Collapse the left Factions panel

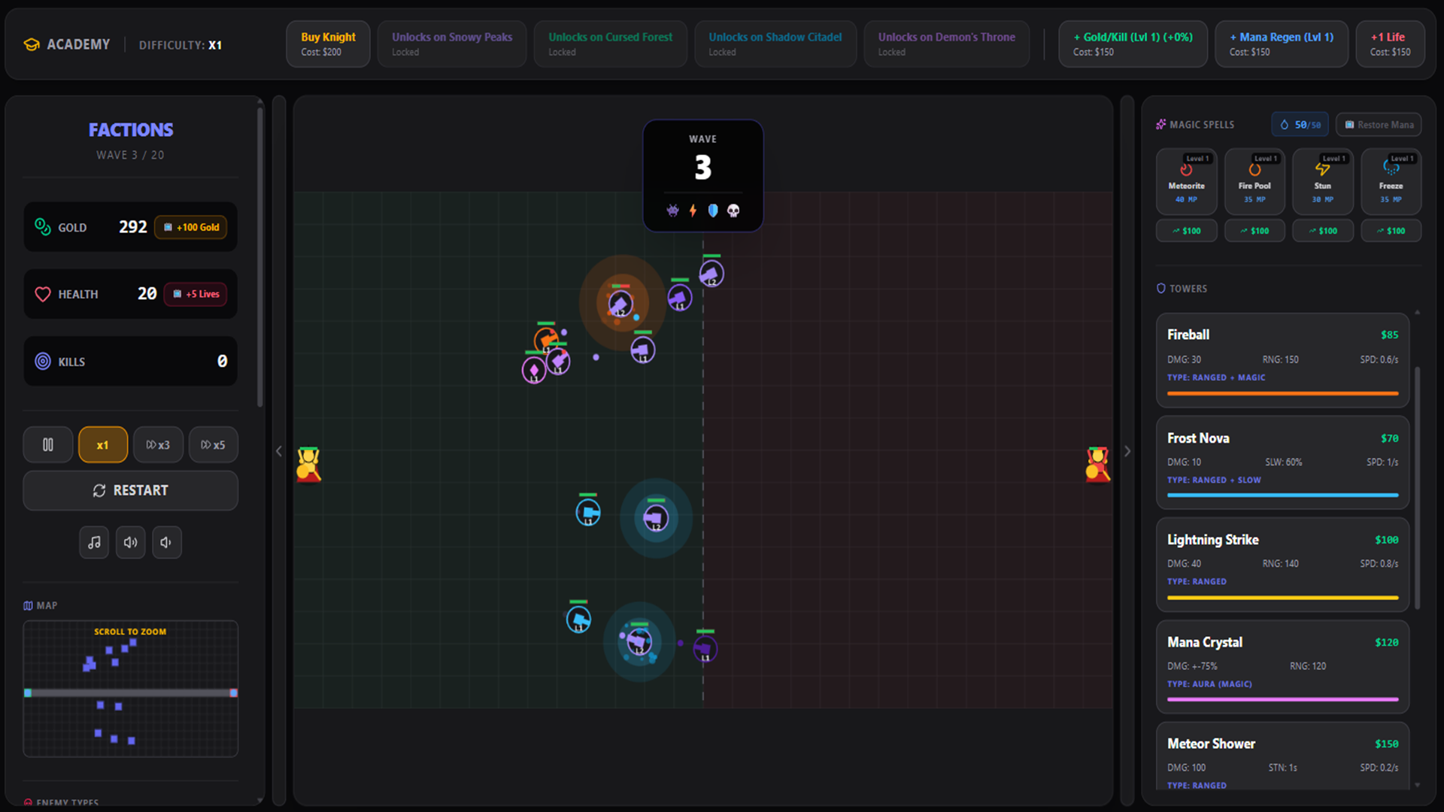click(278, 451)
